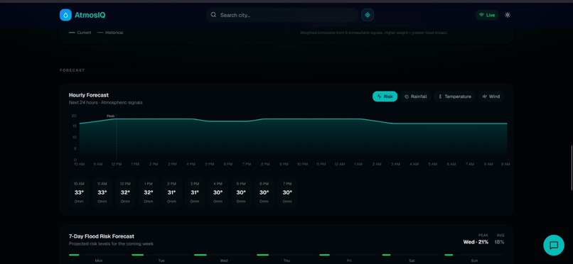Click the Rainfall droplet icon
Screen dimensions: 573x264
coord(407,97)
